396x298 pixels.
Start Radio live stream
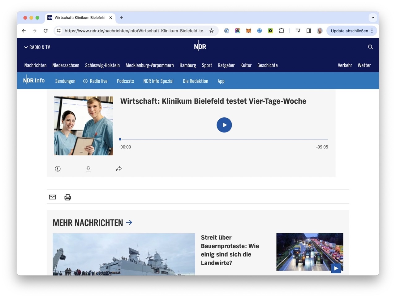[95, 81]
